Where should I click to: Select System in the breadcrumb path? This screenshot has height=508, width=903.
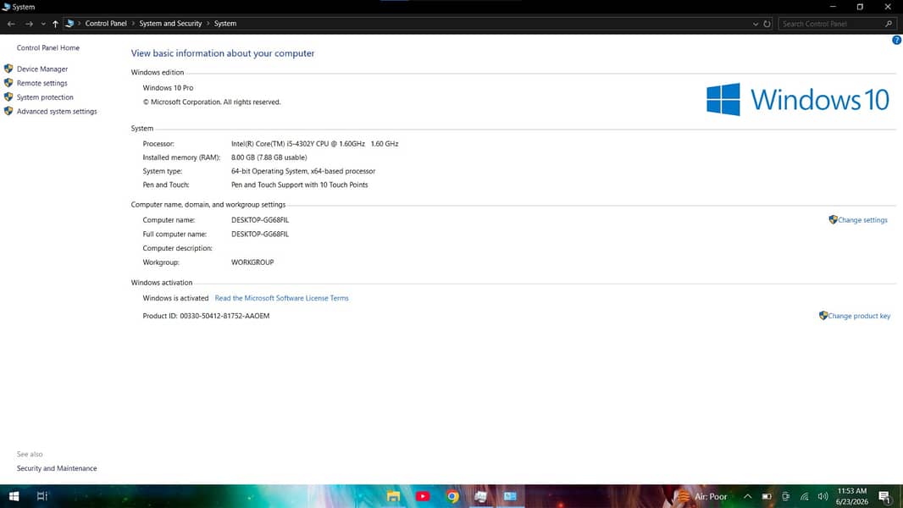coord(225,24)
